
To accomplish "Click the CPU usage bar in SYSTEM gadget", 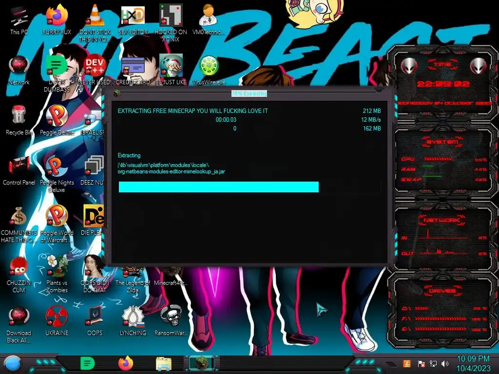I will pos(438,159).
